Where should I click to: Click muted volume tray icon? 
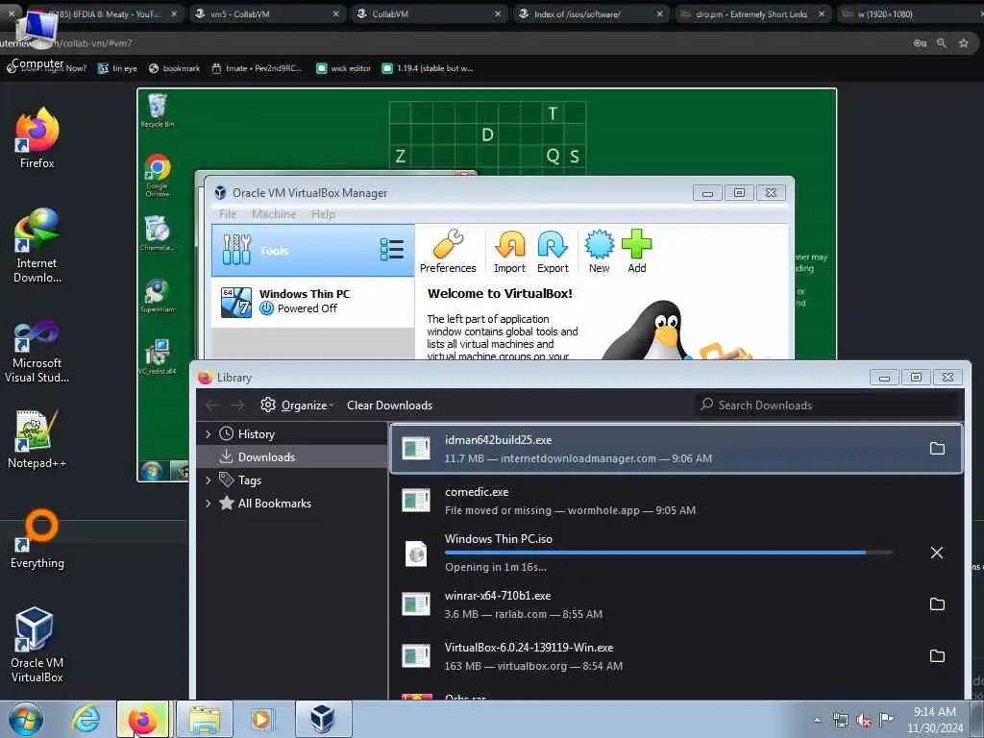[864, 721]
